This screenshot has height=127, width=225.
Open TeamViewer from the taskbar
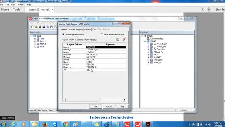tap(55, 124)
